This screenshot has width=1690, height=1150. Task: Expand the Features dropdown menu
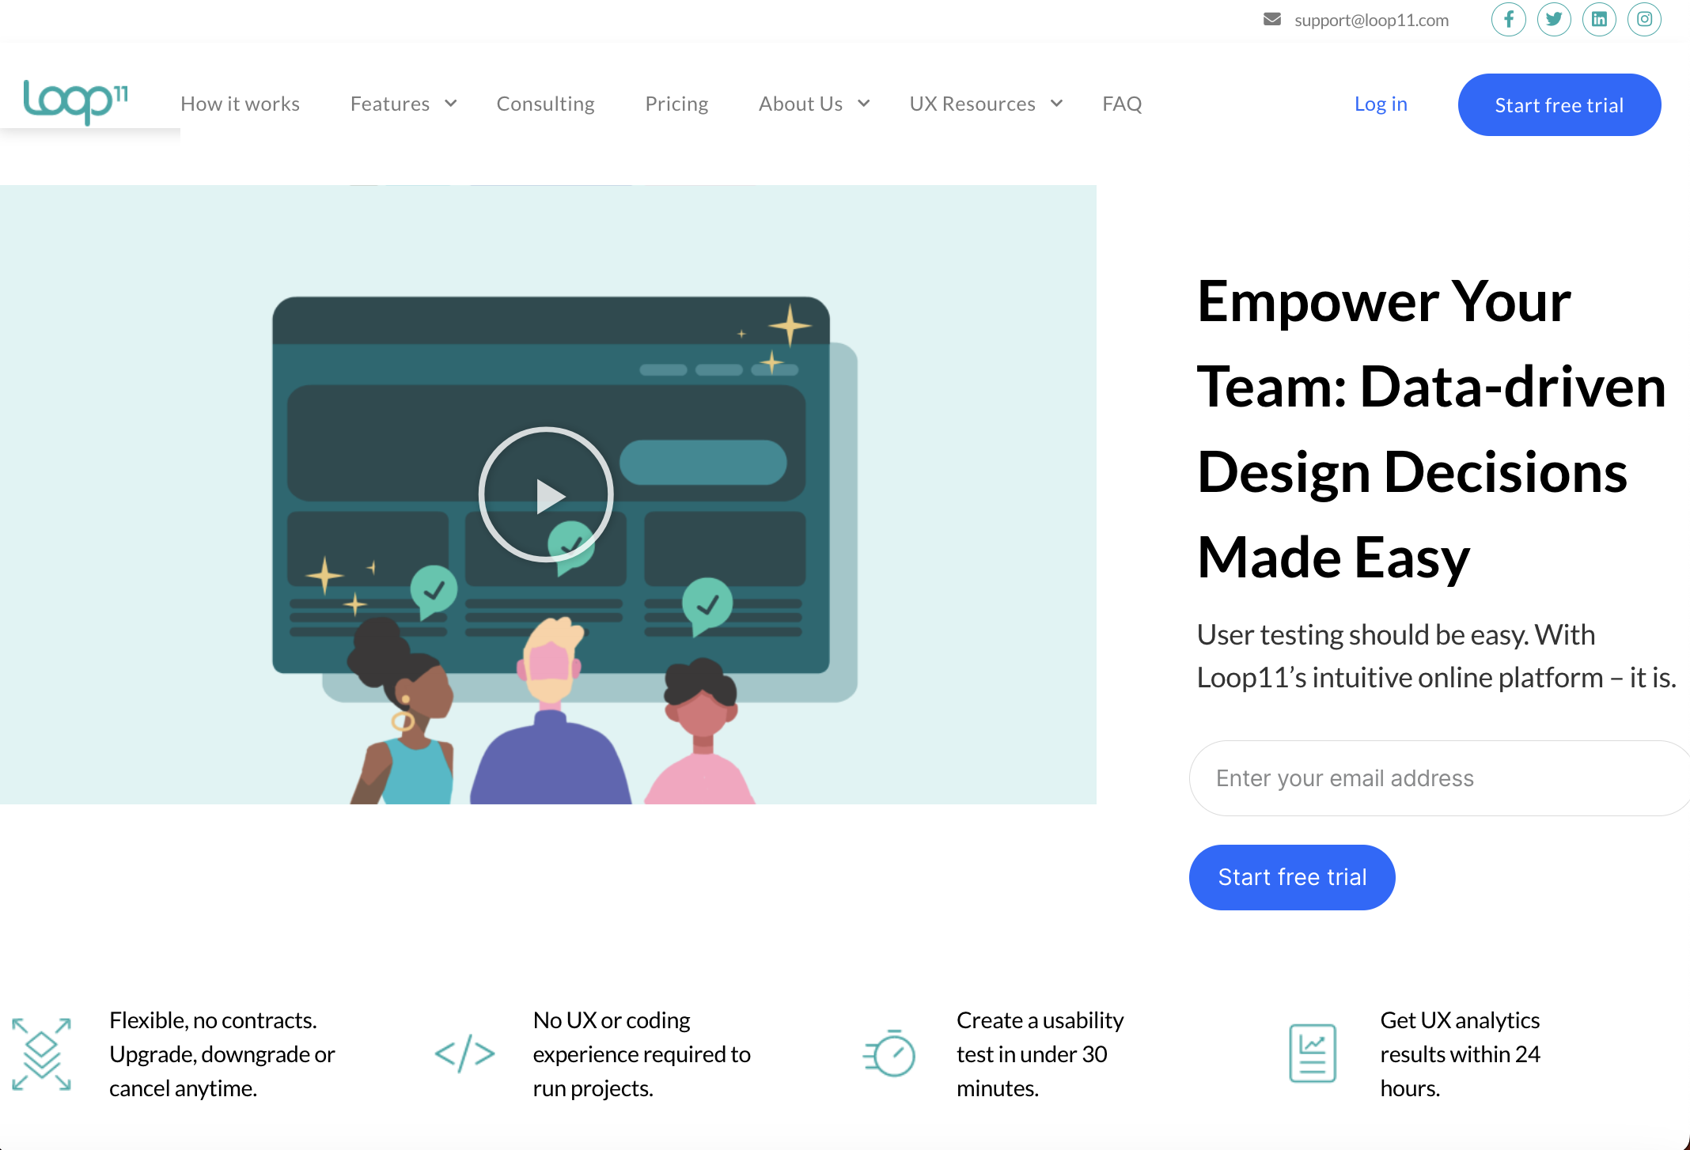pyautogui.click(x=403, y=103)
